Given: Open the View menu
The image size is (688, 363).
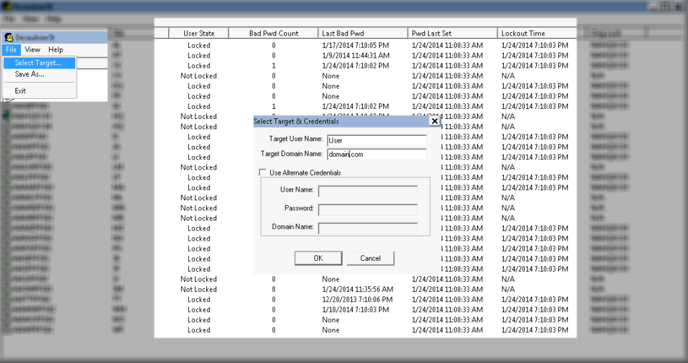Looking at the screenshot, I should 32,50.
